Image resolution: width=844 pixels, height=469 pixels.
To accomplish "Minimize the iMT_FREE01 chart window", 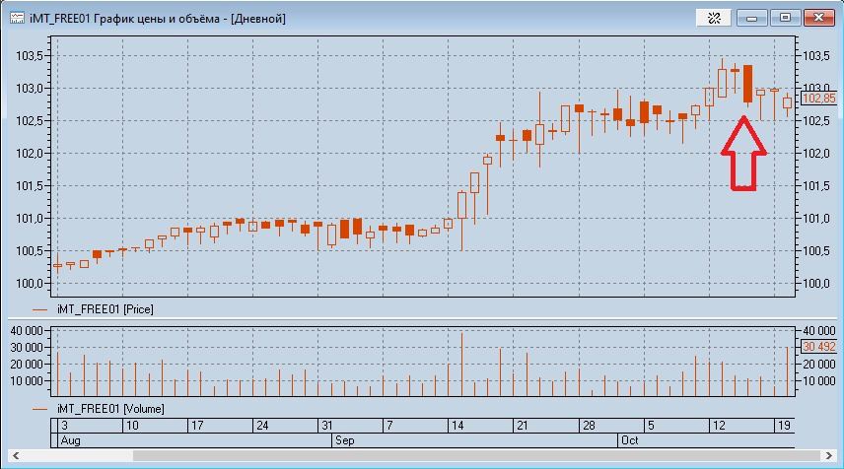I will pos(752,18).
